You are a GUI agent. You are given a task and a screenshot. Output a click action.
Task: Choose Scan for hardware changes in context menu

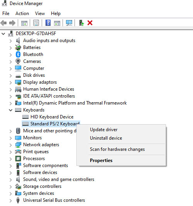[117, 149]
